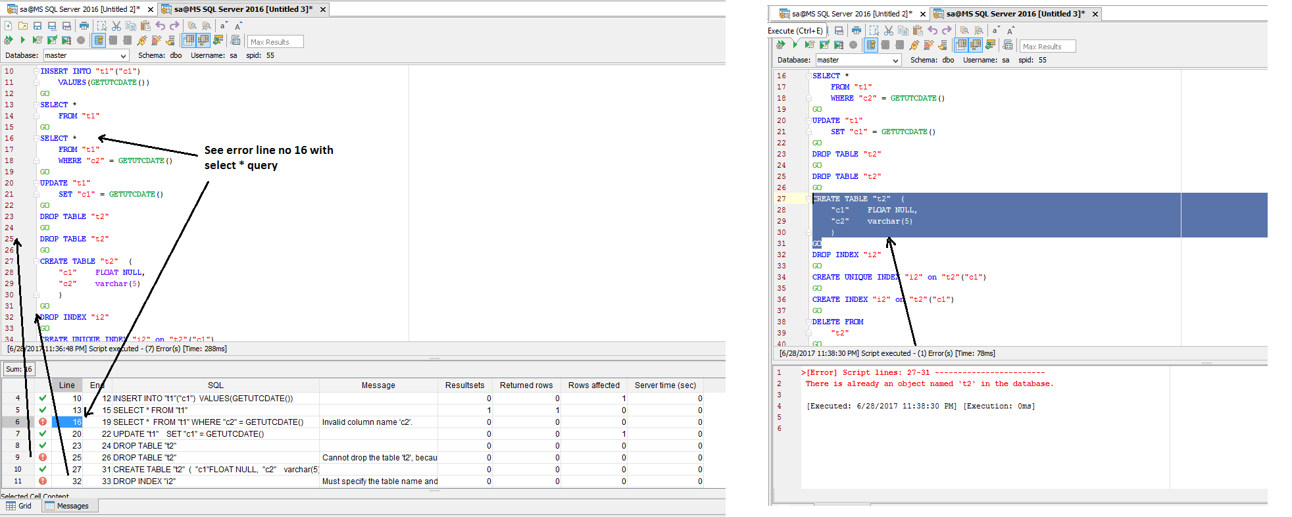Collapse UPDATE block at line 20, left editor

pyautogui.click(x=36, y=183)
